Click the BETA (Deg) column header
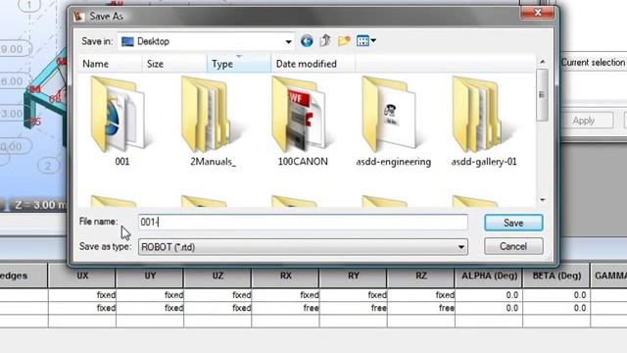 point(556,276)
